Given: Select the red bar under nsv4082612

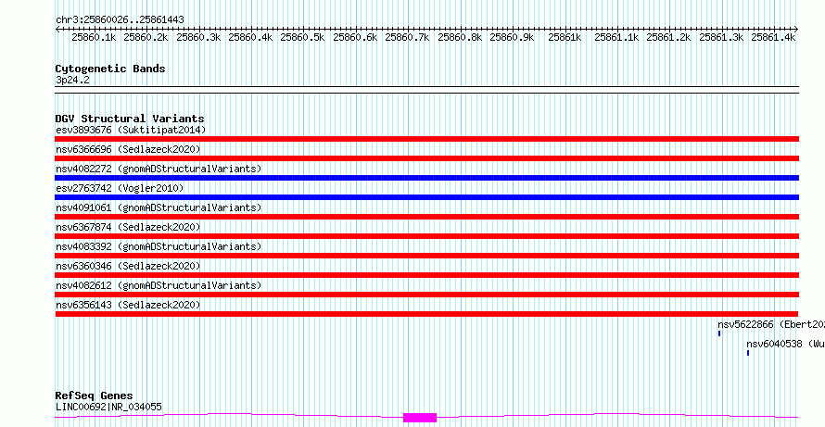Looking at the screenshot, I should [x=427, y=295].
